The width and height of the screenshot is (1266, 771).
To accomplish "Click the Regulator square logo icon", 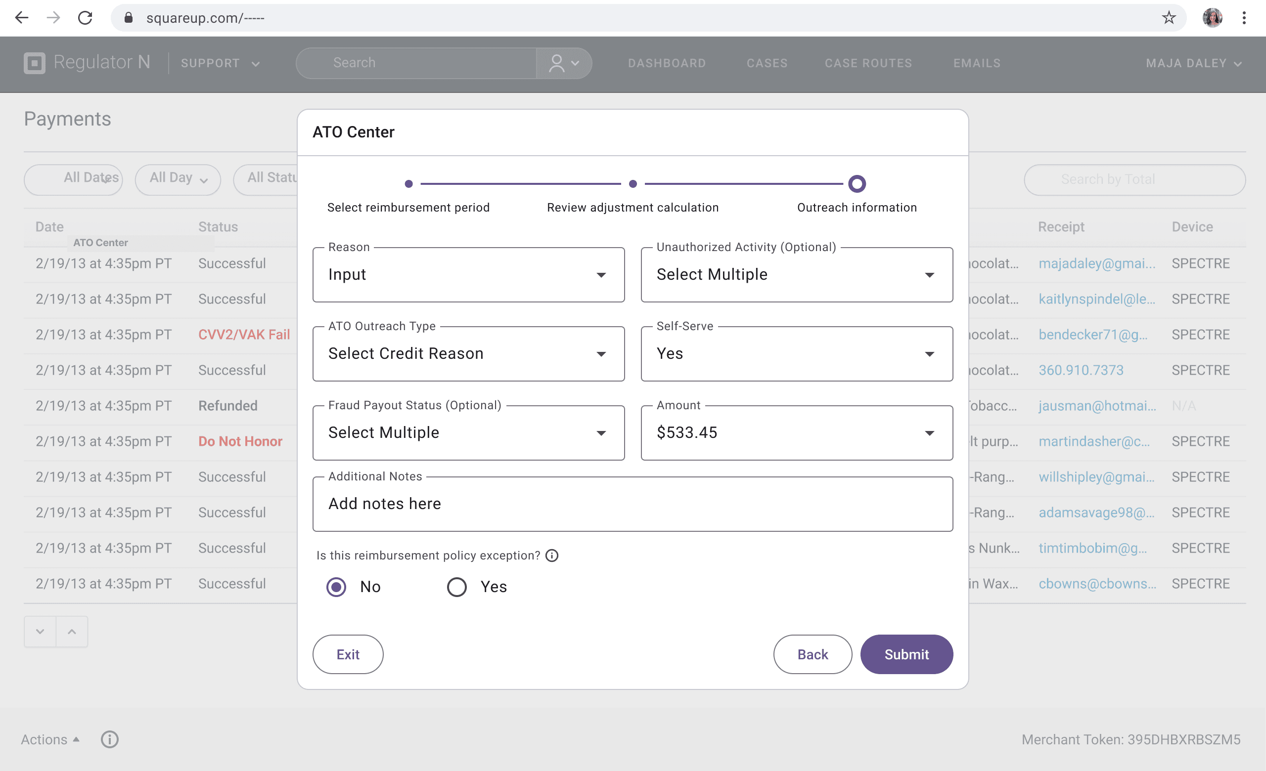I will click(35, 63).
